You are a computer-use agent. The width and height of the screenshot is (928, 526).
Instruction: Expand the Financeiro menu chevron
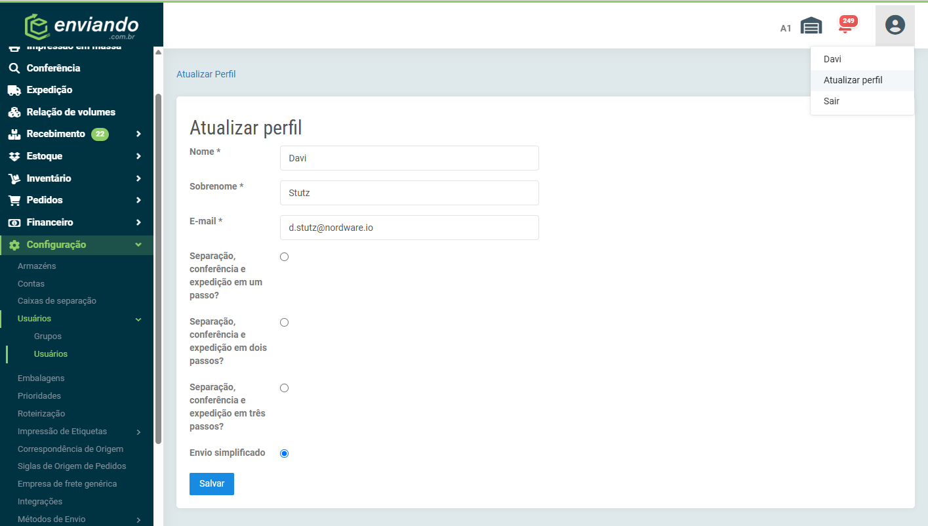[x=138, y=222]
